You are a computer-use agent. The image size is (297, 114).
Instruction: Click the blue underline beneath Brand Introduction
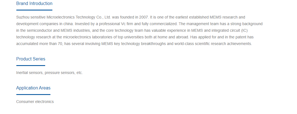[34, 10]
